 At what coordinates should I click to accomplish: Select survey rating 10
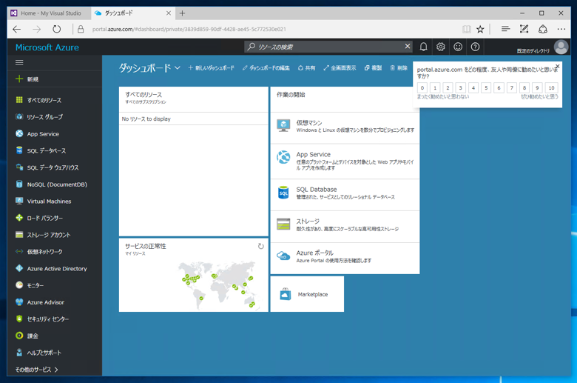[x=551, y=87]
